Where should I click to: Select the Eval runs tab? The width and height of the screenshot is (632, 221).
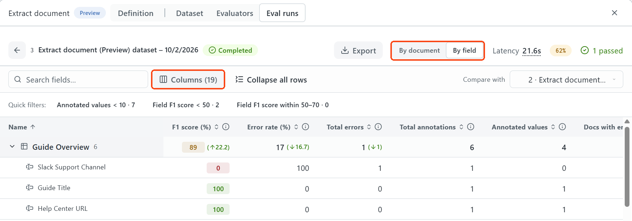pyautogui.click(x=282, y=13)
